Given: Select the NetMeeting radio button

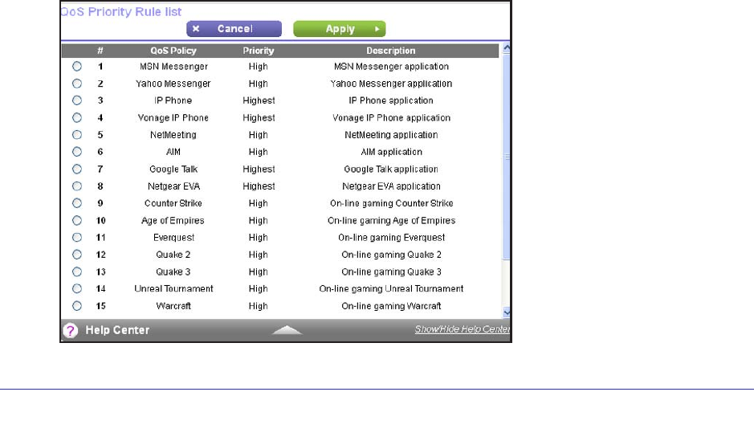Looking at the screenshot, I should tap(77, 135).
